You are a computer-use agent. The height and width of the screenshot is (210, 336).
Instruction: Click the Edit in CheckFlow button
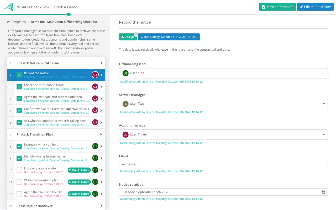pos(315,7)
